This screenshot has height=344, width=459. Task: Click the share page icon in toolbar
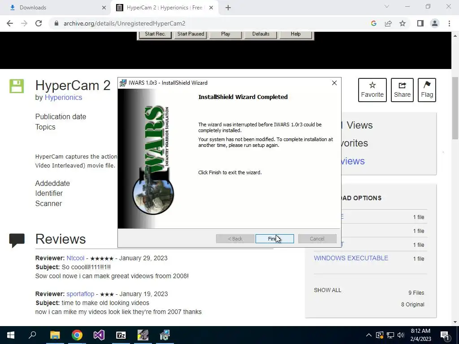(388, 23)
